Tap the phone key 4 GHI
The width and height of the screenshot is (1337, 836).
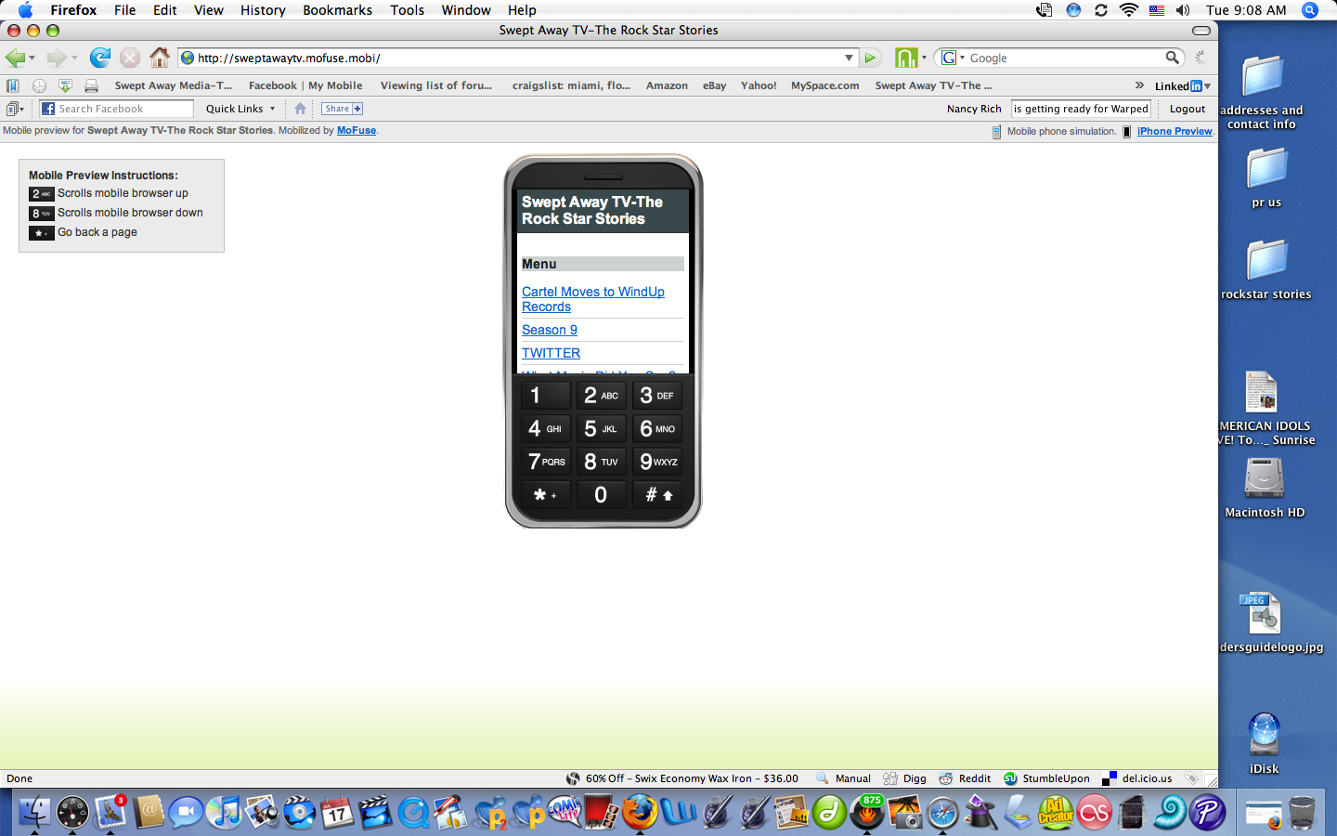pos(546,428)
